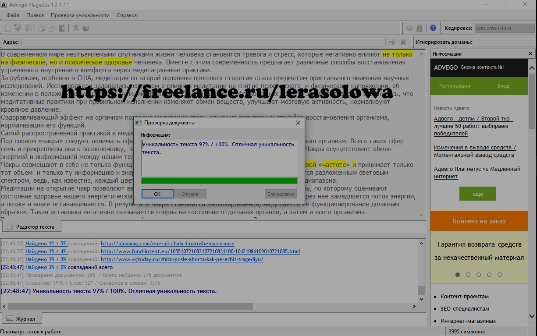This screenshot has height=336, width=537.
Task: Click the cut toolbar icon
Action: tap(42, 28)
